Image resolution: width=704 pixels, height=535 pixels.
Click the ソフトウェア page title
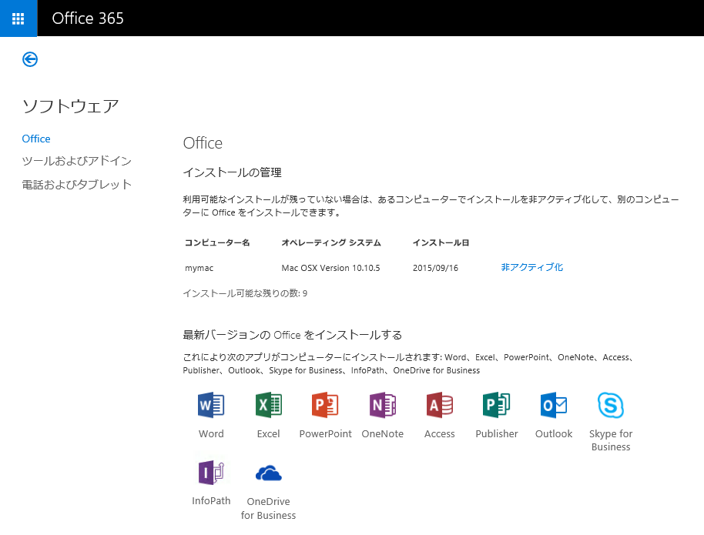[71, 106]
